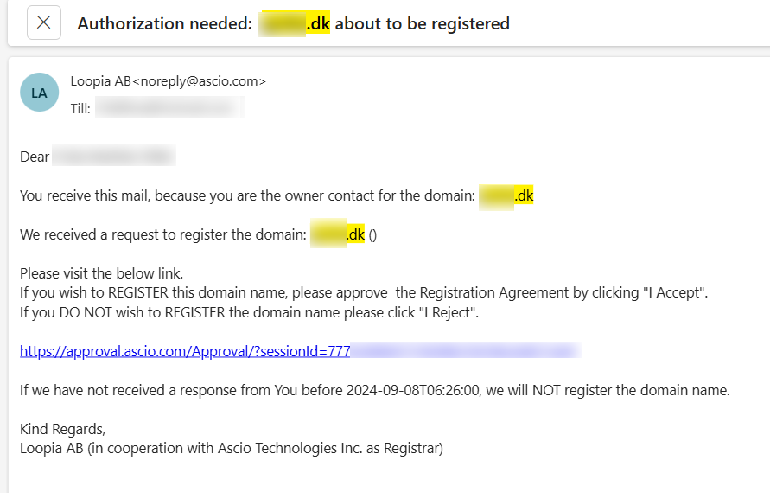
Task: Click the sentence mentioning "I Reject"
Action: pos(249,312)
